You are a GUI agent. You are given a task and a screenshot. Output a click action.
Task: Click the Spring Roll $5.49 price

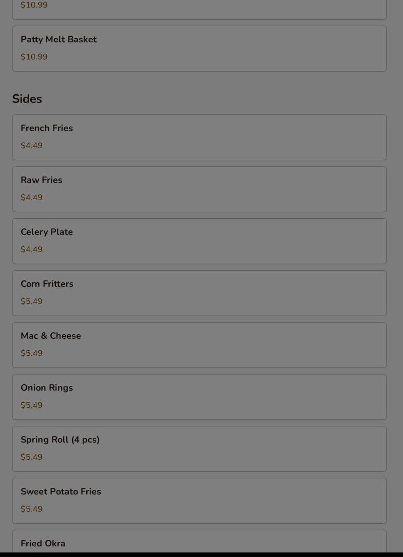tap(32, 457)
